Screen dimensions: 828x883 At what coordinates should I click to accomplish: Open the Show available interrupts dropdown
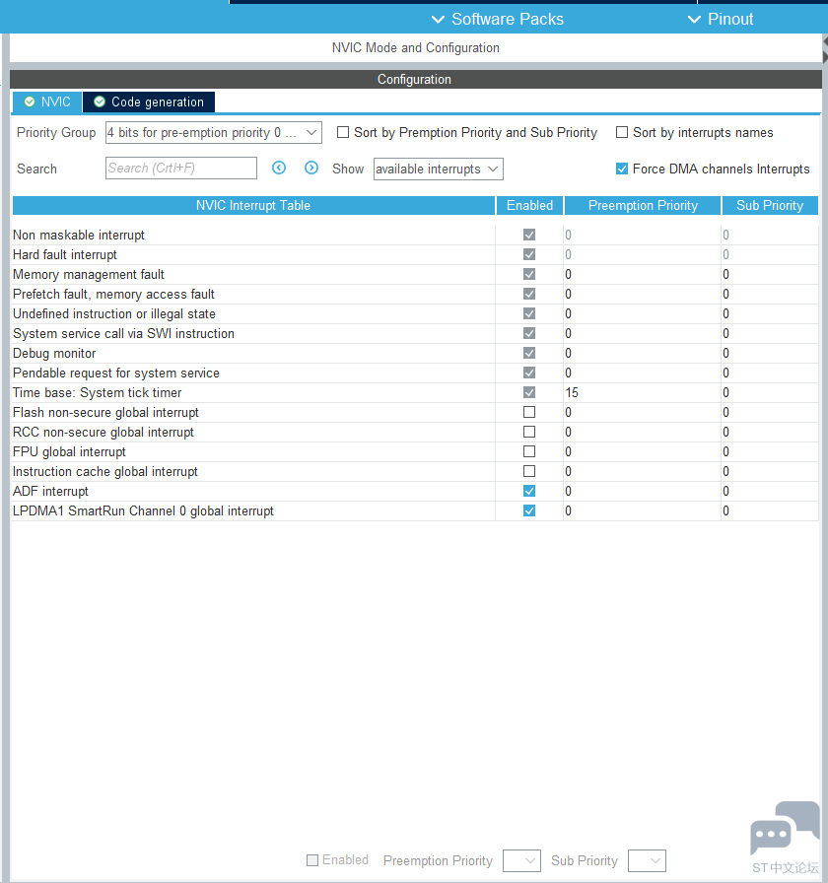click(439, 169)
